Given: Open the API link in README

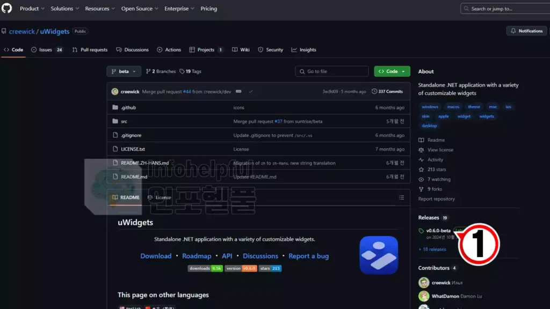Looking at the screenshot, I should click(227, 256).
